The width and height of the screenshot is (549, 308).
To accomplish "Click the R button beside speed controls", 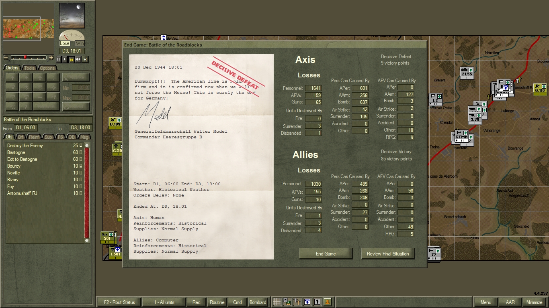I will [x=85, y=59].
